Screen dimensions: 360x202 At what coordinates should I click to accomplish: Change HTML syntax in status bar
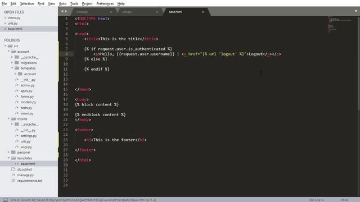(344, 200)
